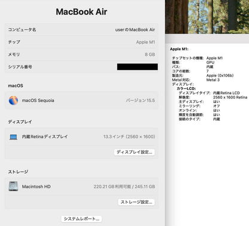249x226 pixels.
Task: Select 13.3インチ (2560 × 1600) text
Action: (129, 137)
